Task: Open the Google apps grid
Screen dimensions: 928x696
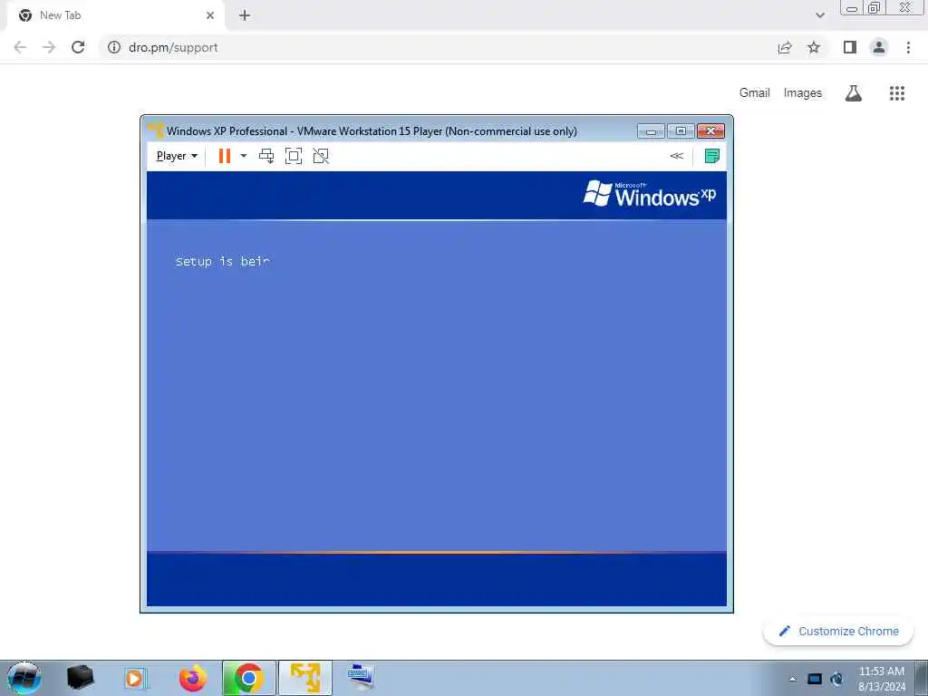Action: (x=897, y=93)
